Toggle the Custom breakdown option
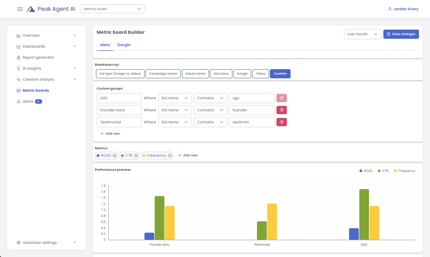This screenshot has width=430, height=257. [280, 74]
